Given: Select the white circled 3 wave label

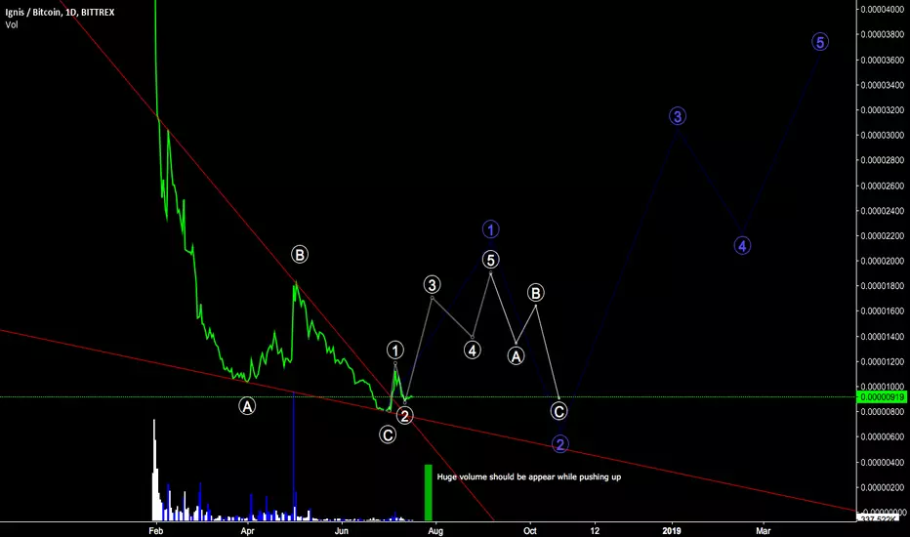Looking at the screenshot, I should click(x=432, y=284).
